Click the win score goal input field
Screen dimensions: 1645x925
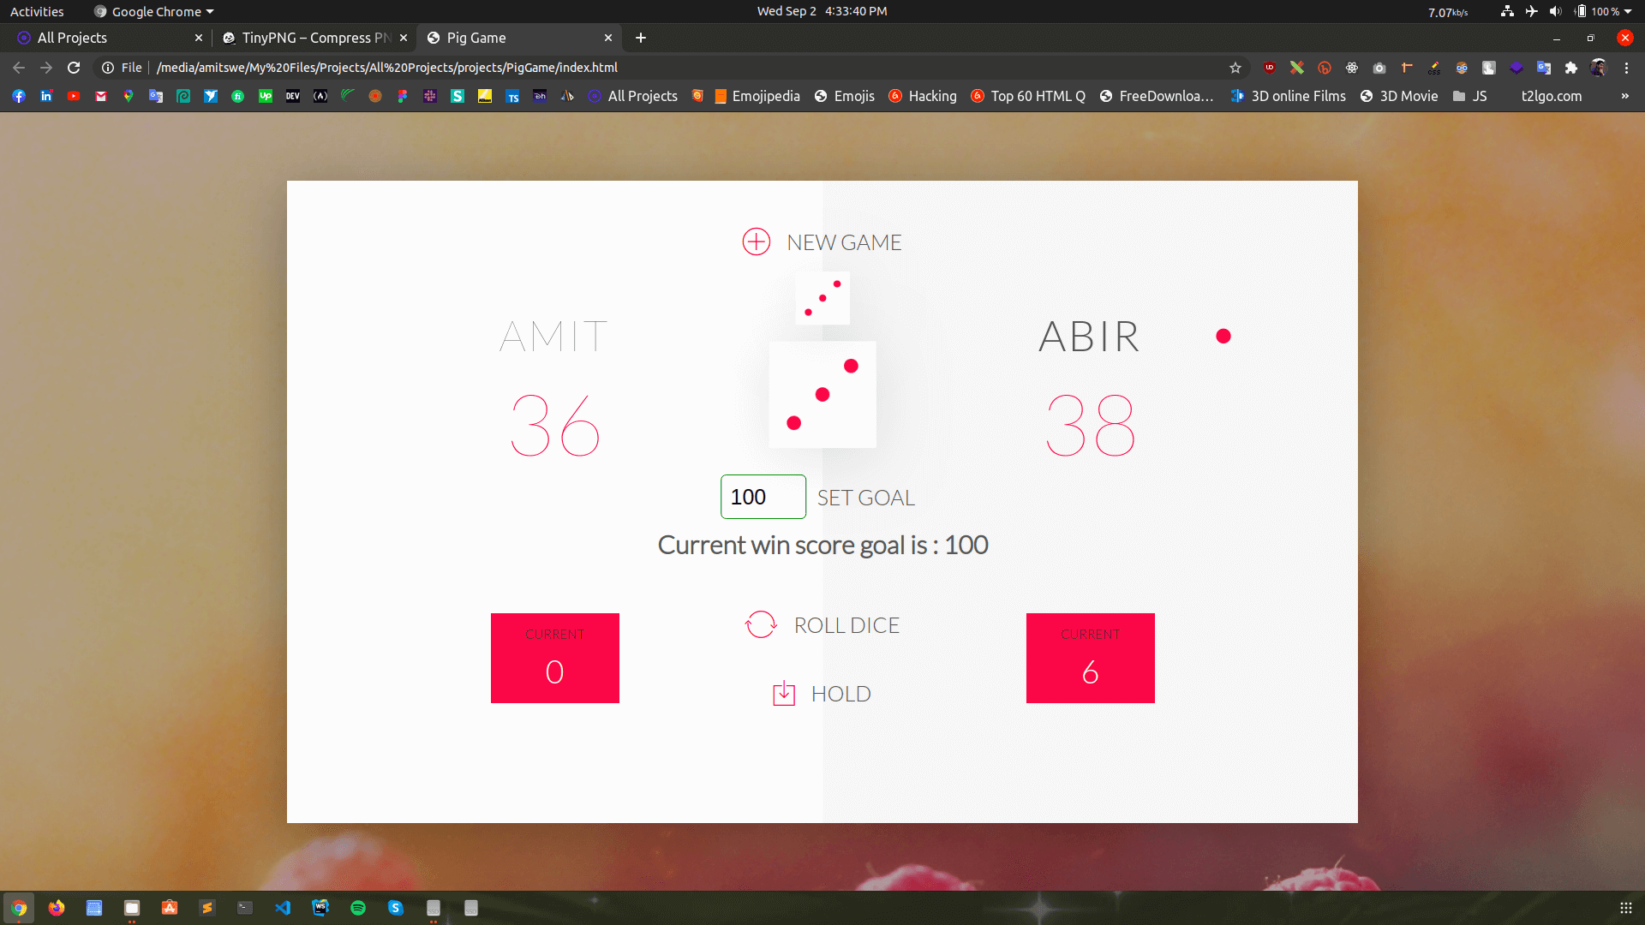[x=763, y=497]
